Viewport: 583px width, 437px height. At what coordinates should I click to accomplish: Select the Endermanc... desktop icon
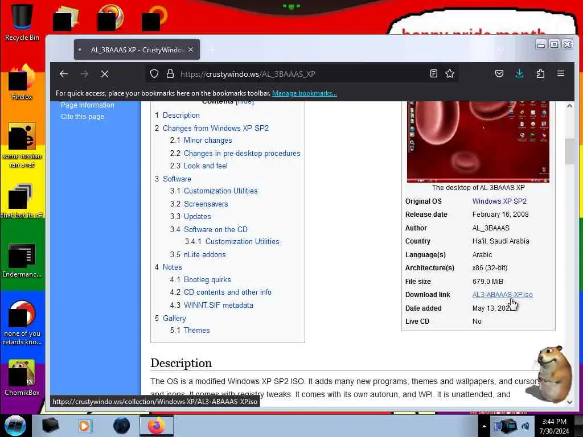click(x=22, y=260)
